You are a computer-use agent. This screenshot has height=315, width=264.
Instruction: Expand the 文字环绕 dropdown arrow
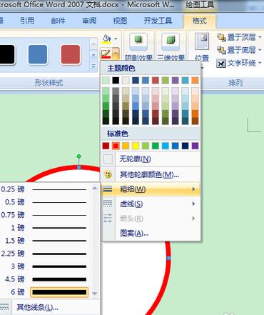[260, 63]
